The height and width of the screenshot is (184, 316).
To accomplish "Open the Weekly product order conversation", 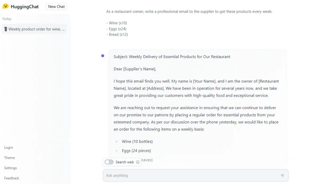I will pos(34,29).
